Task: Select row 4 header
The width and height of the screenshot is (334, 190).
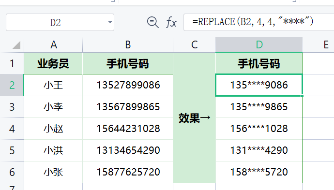Action: coord(12,129)
